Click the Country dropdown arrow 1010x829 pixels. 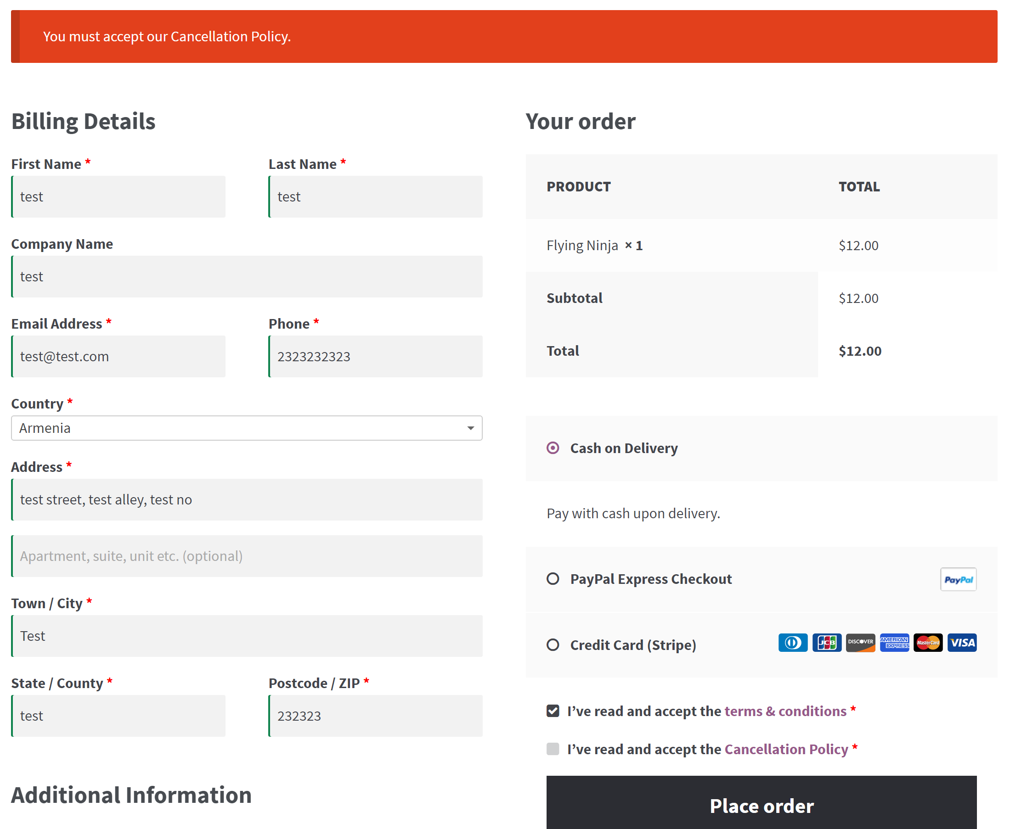[471, 428]
